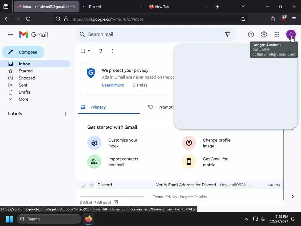Bookmark this page star icon

pos(243,19)
